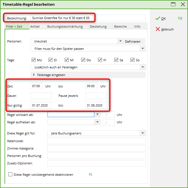Click the green OK checkmark icon

[158, 19]
